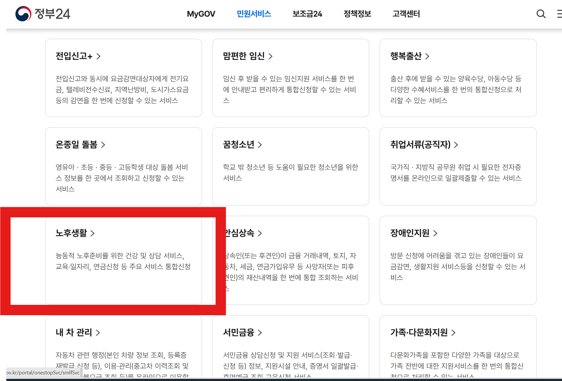Open the hamburger menu icon
Viewport: 562px width, 381px height.
559,14
